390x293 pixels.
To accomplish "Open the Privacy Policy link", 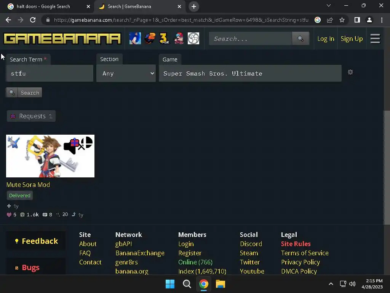I will 300,262.
